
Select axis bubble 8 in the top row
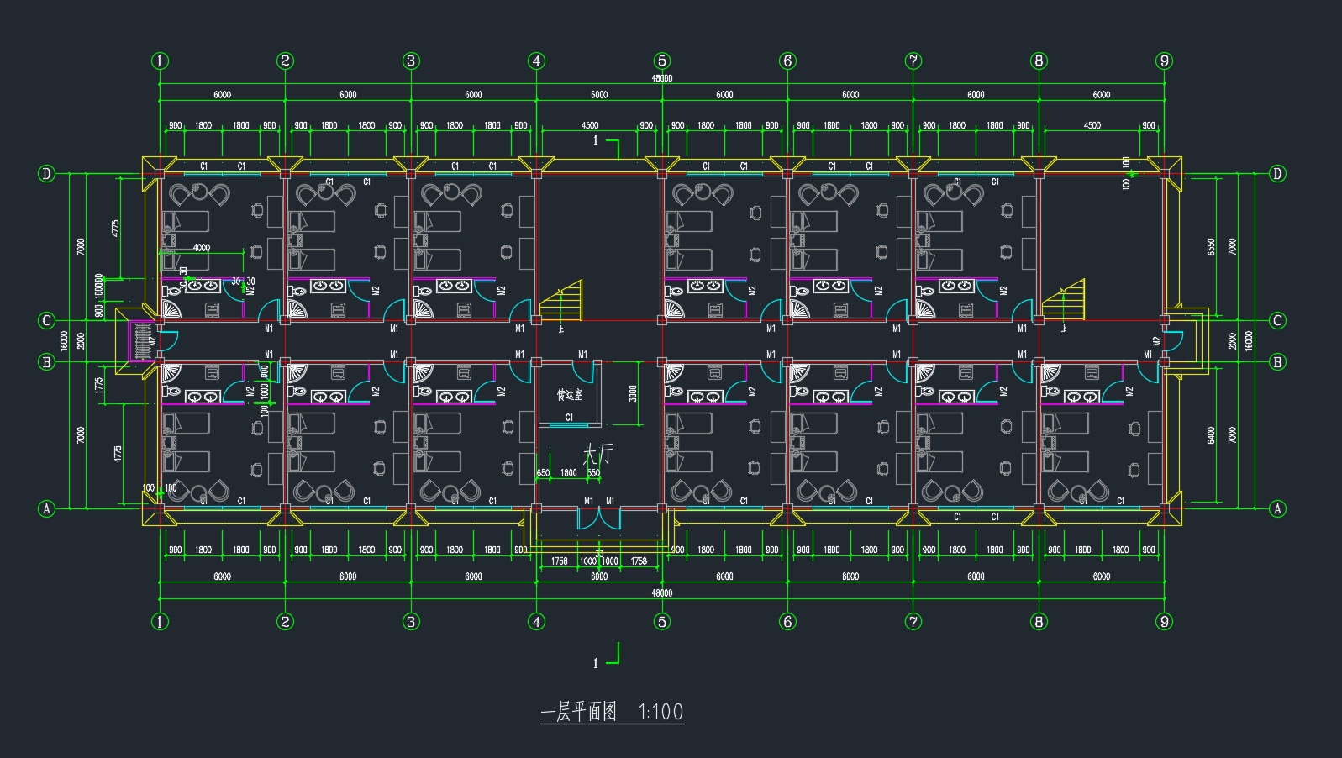click(1039, 61)
